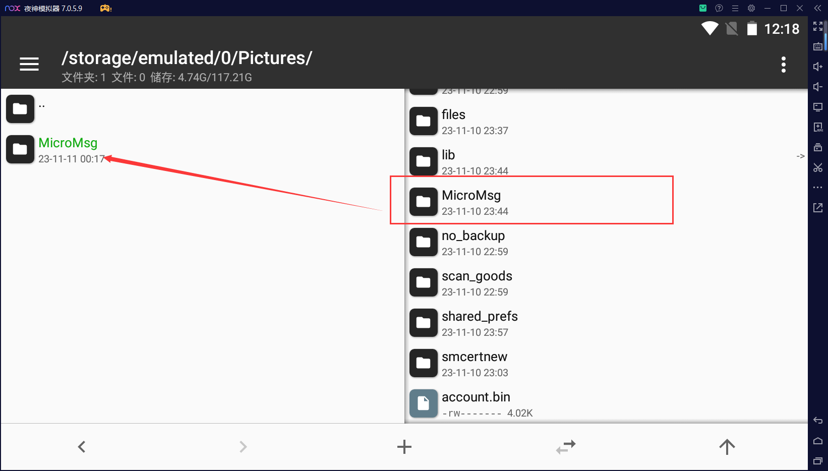Click Nox Android home button in sidebar

pos(818,441)
